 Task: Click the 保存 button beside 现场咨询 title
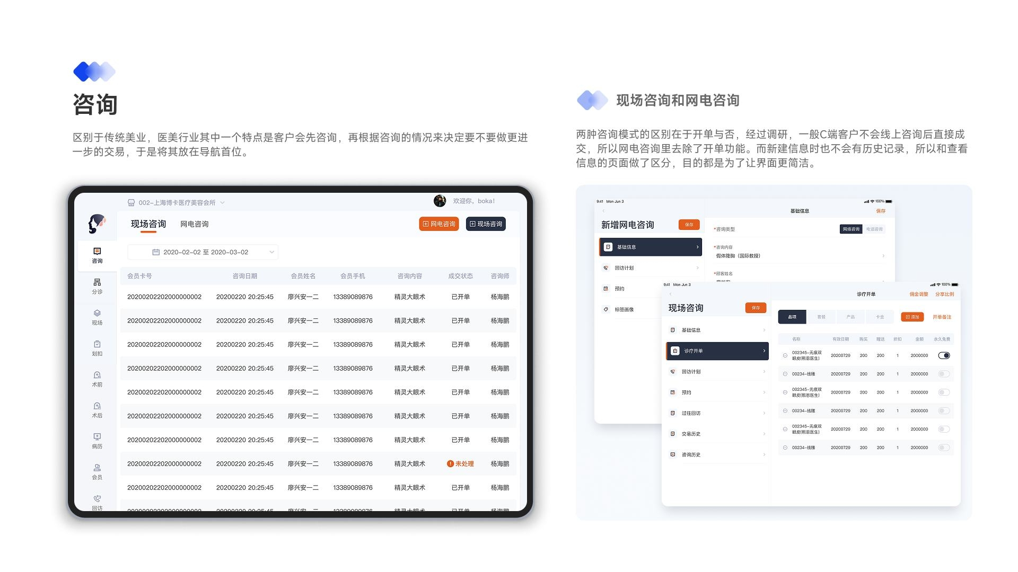coord(756,308)
